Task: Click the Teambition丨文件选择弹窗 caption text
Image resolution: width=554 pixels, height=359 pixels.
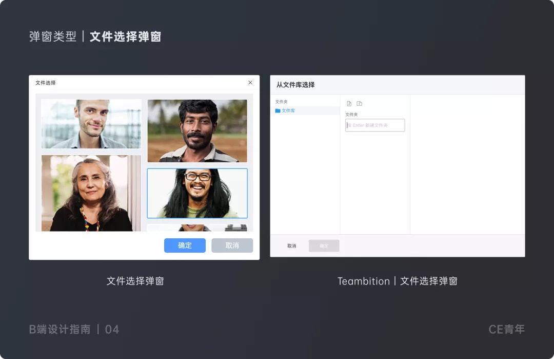Action: click(x=397, y=281)
